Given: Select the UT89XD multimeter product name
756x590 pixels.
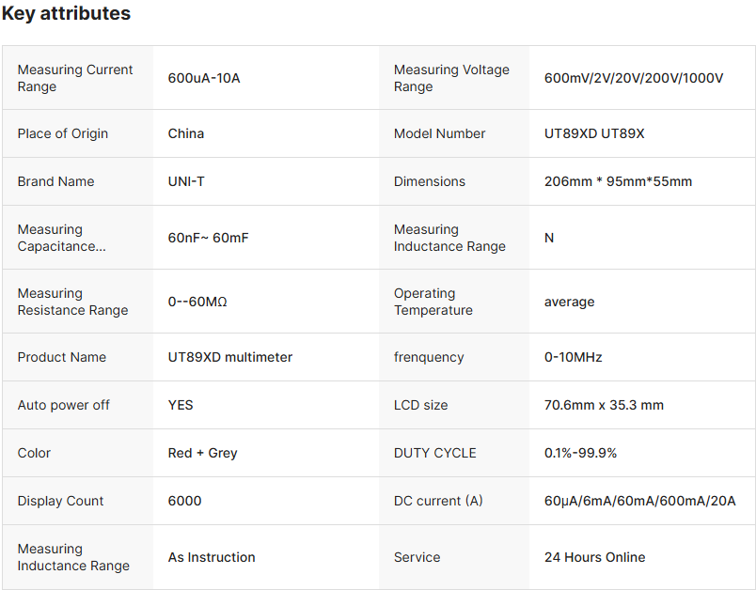Looking at the screenshot, I should pyautogui.click(x=230, y=357).
